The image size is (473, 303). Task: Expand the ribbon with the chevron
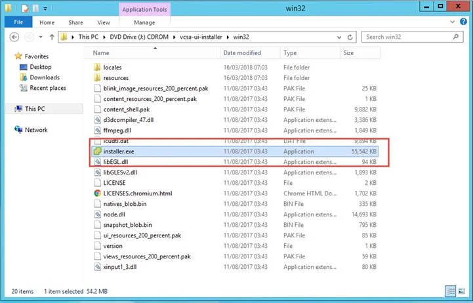(453, 22)
